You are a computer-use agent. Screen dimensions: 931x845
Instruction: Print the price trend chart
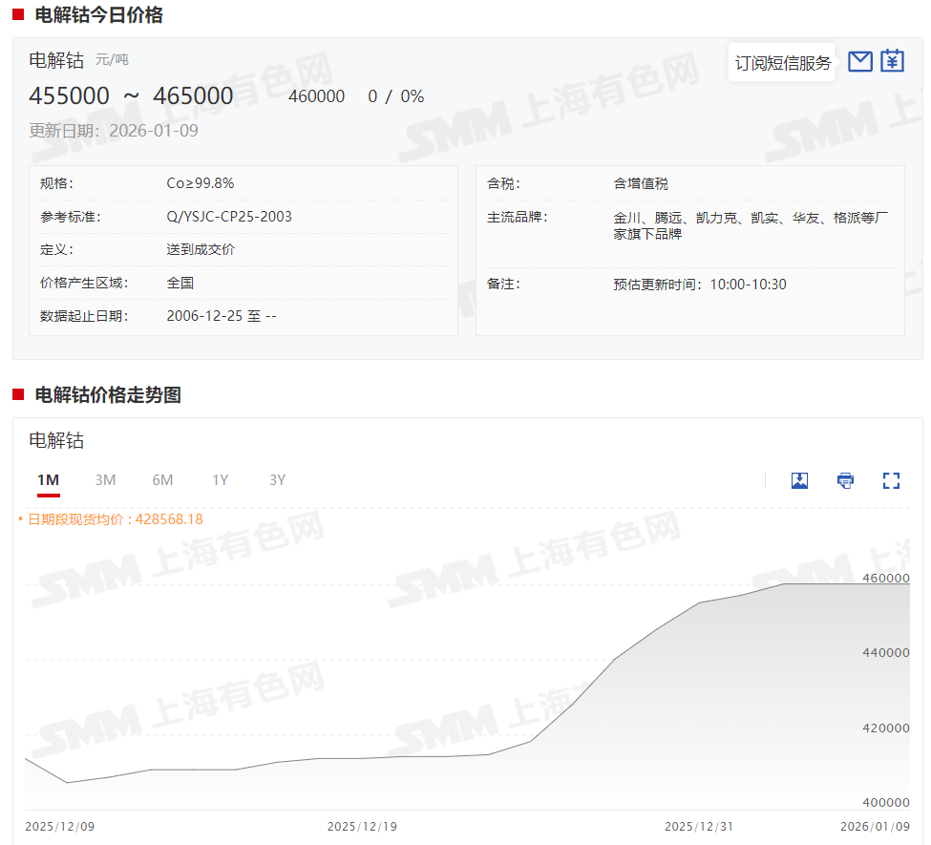(x=845, y=480)
